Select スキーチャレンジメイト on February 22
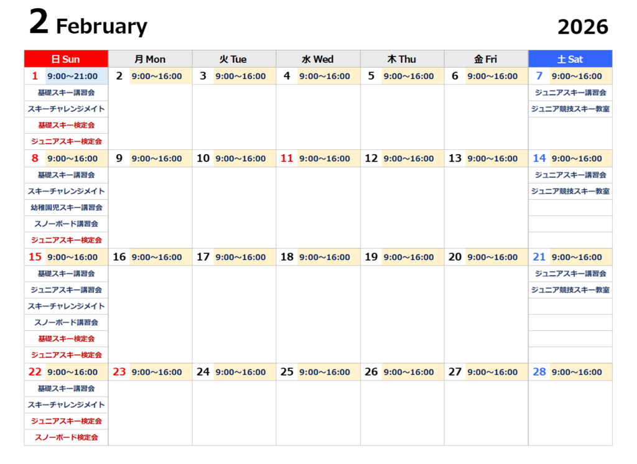Viewport: 637px width, 464px height. (66, 405)
